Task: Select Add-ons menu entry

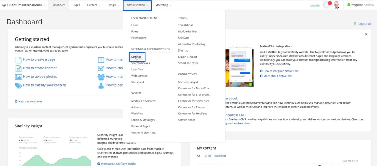Action: 136,107
